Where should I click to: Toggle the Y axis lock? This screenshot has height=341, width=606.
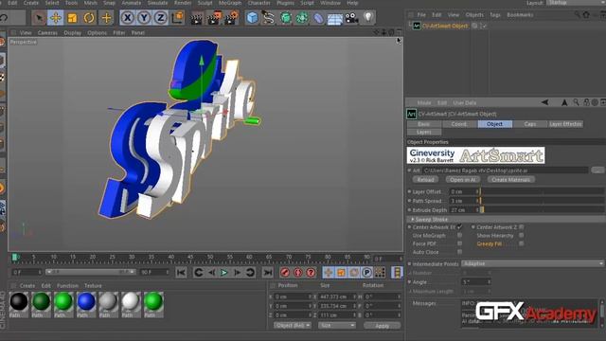(x=144, y=18)
